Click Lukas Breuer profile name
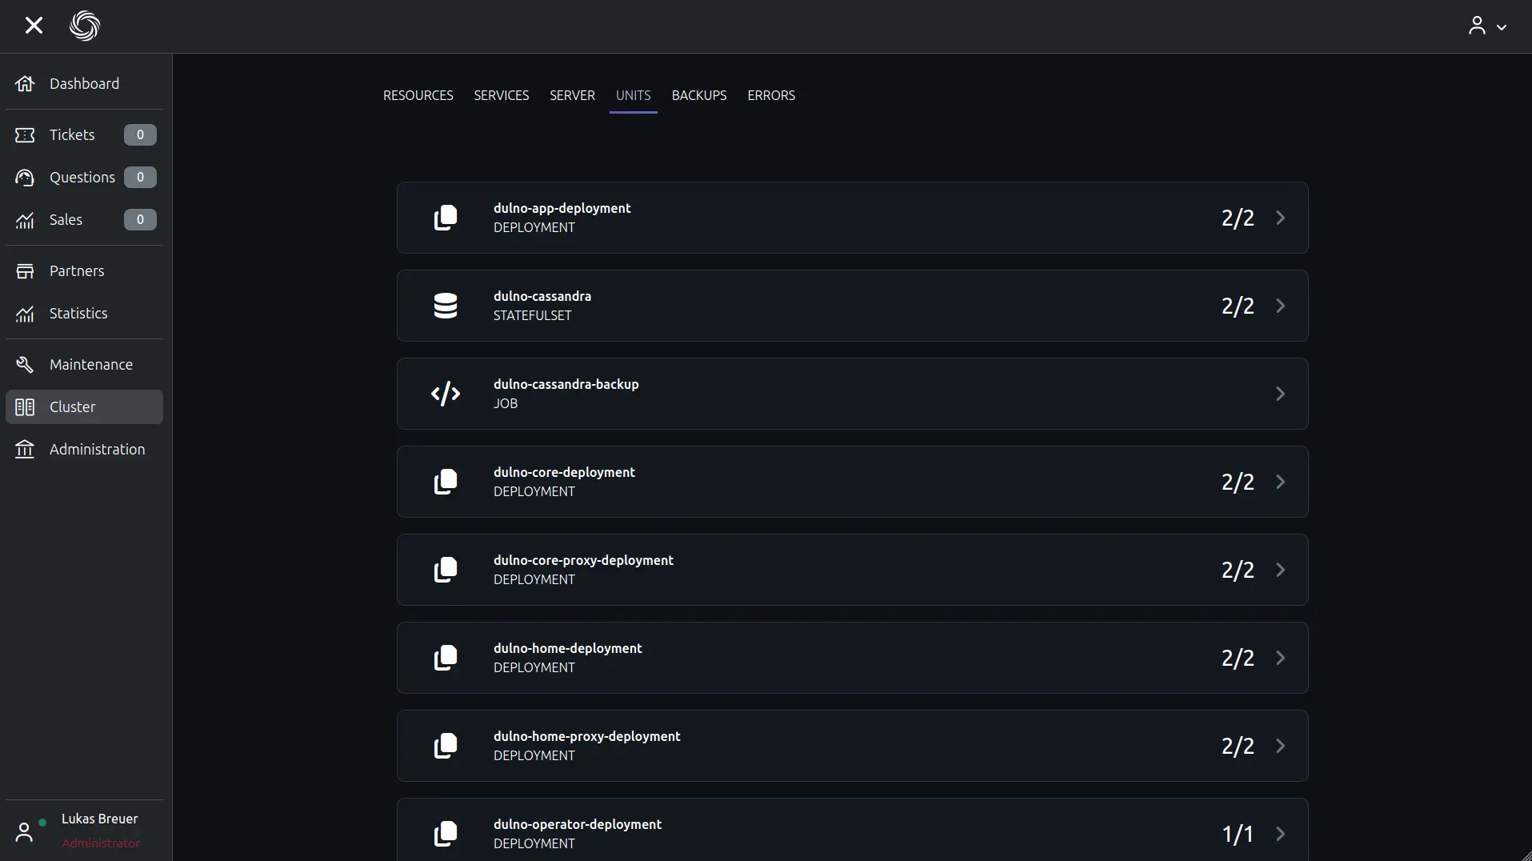 99,819
